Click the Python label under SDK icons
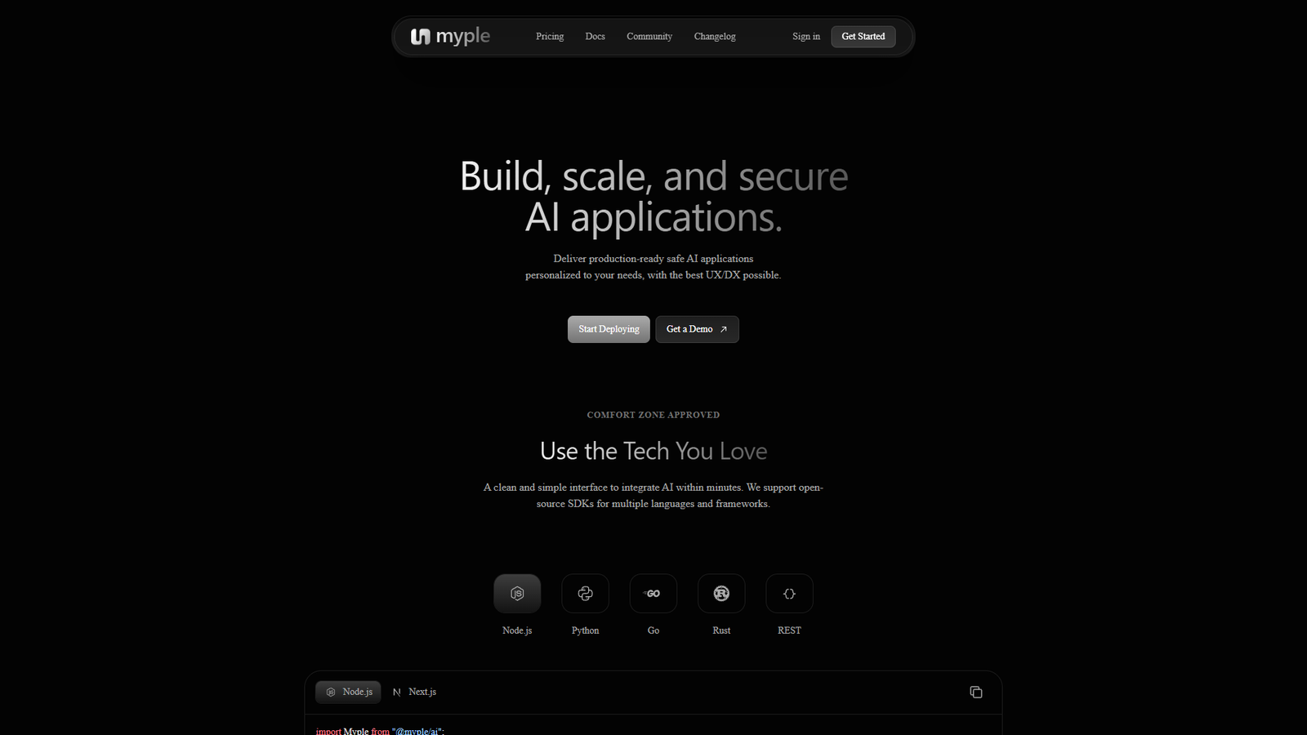The width and height of the screenshot is (1307, 735). (585, 630)
